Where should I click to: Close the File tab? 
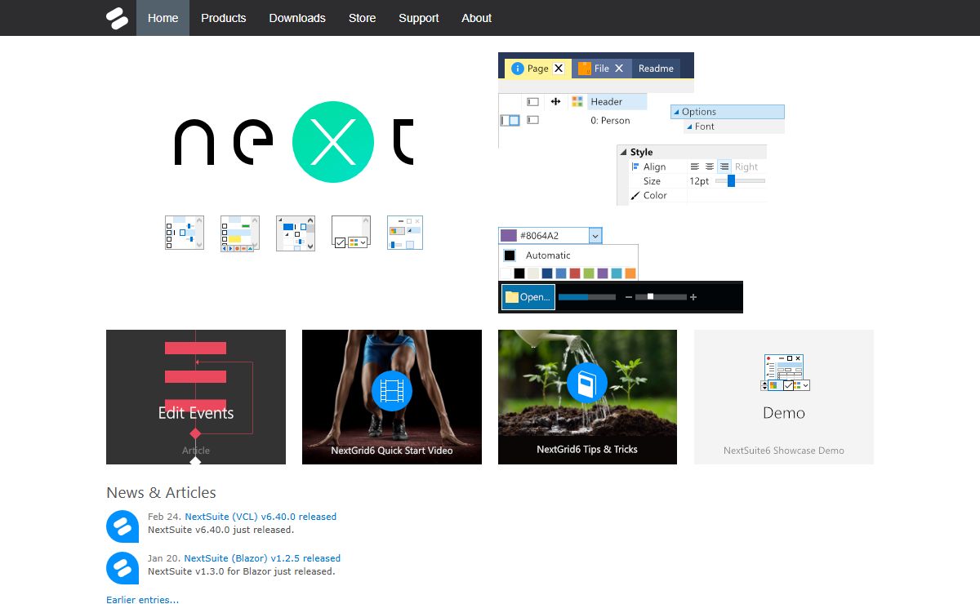pos(619,69)
